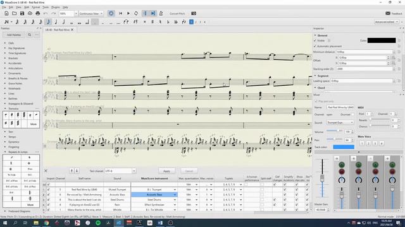Open Spotify from the Windows taskbar
The width and height of the screenshot is (405, 227).
[x=98, y=223]
